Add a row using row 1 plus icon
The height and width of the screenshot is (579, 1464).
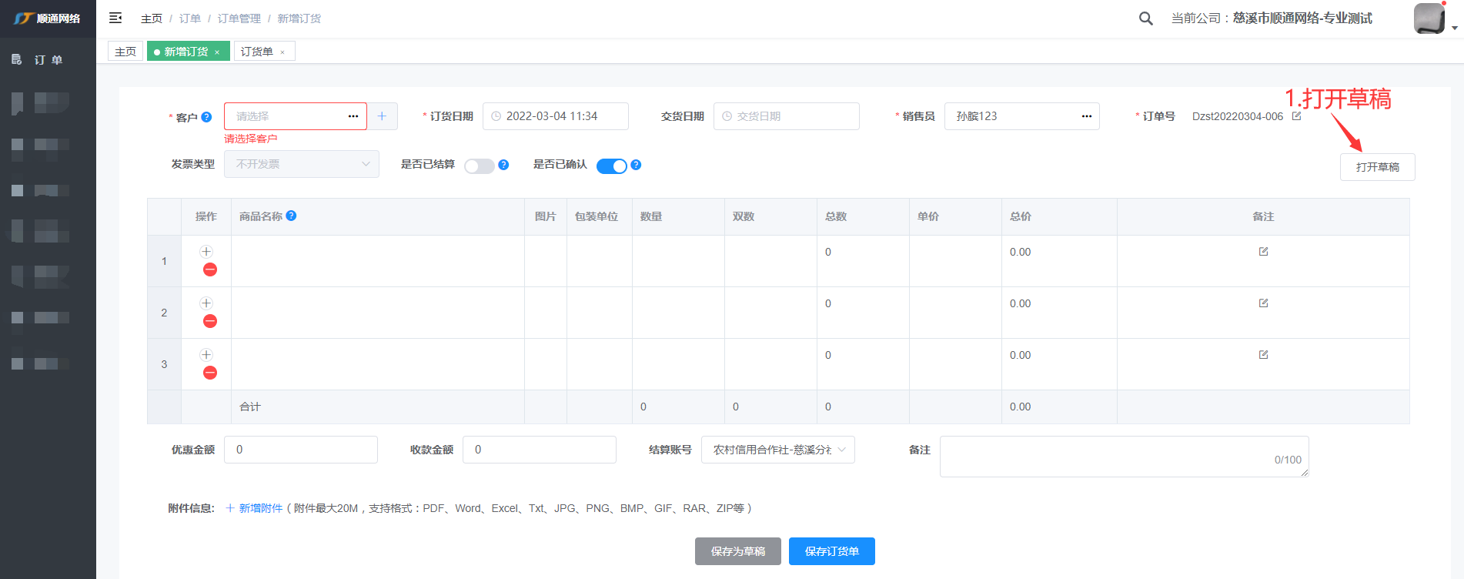[206, 252]
